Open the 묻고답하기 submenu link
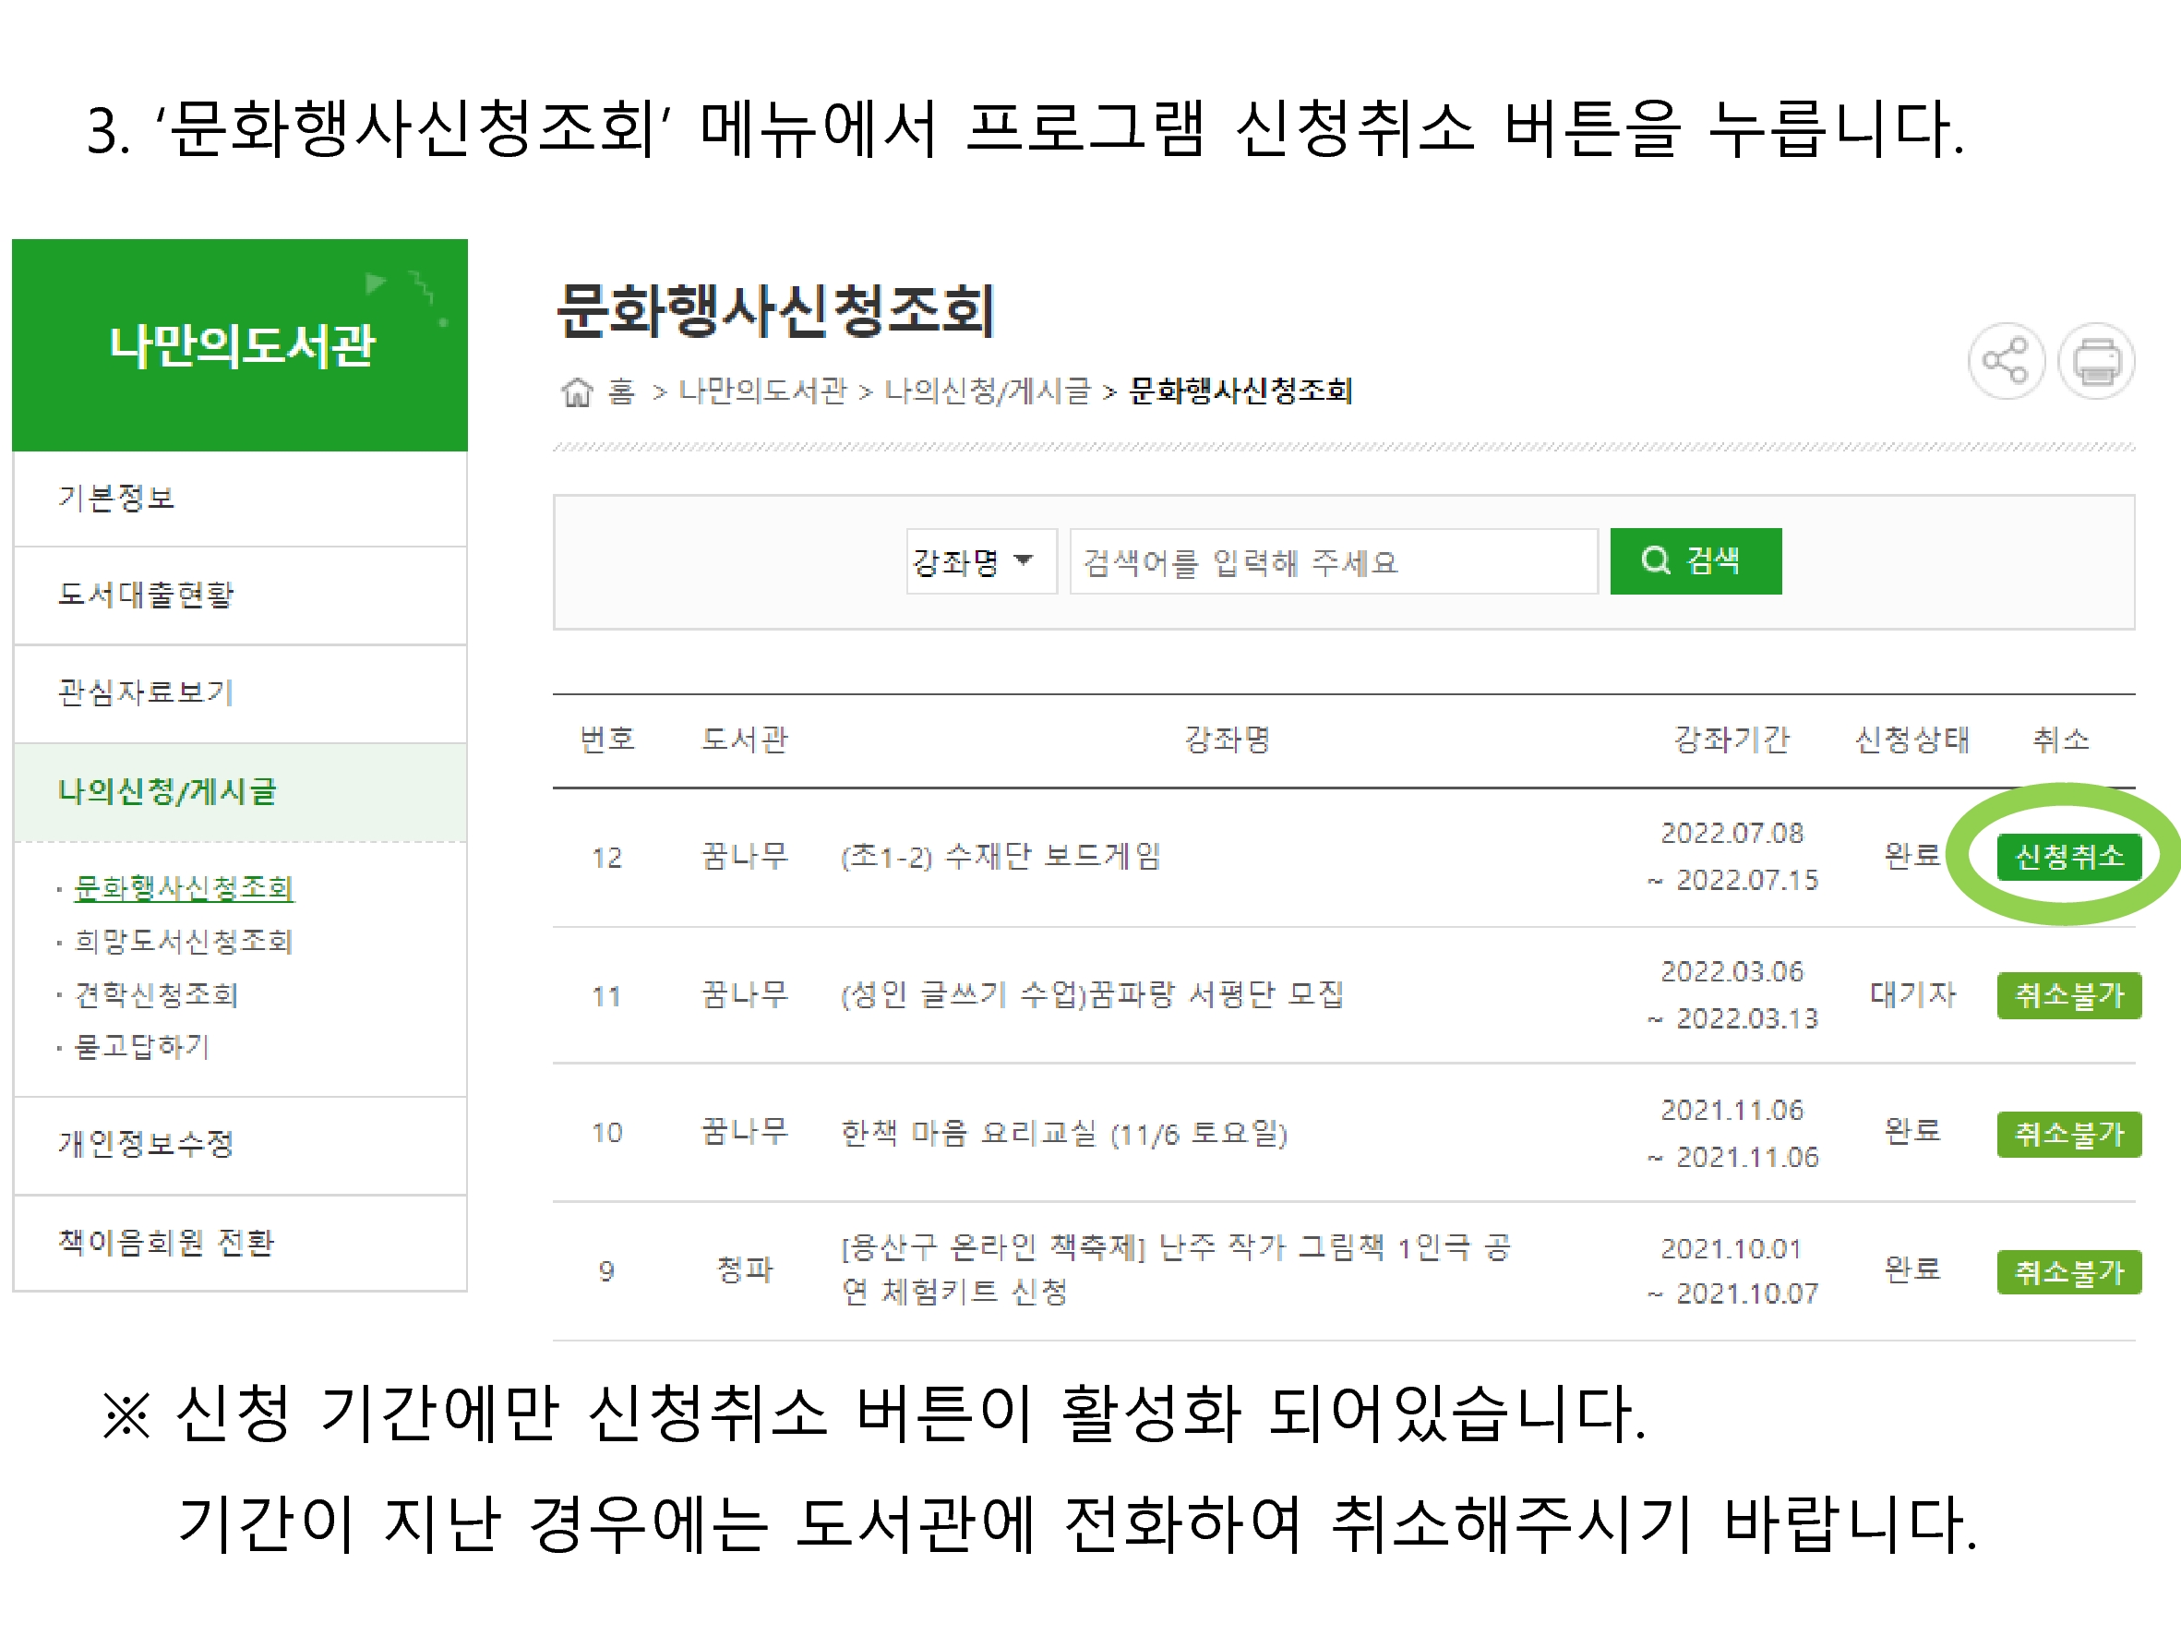 (143, 1046)
